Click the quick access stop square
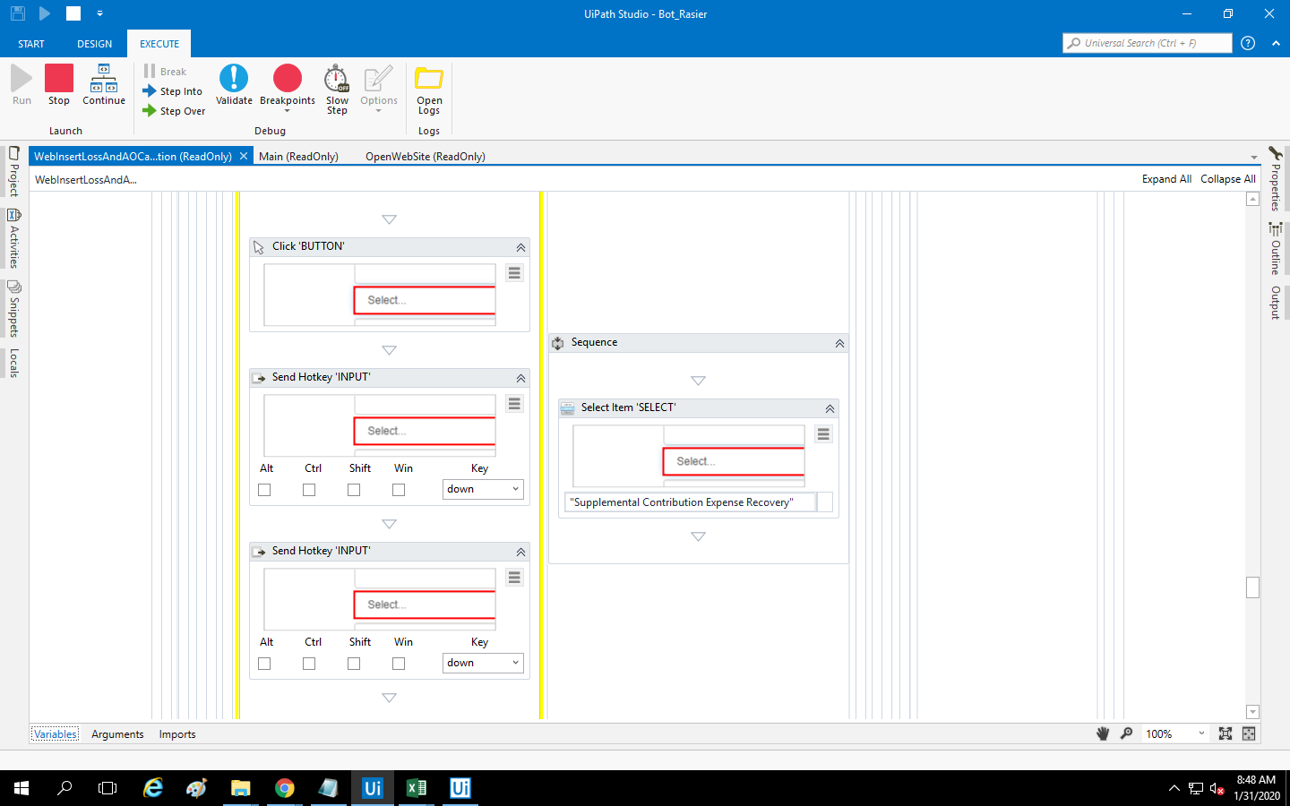The image size is (1290, 806). [73, 13]
